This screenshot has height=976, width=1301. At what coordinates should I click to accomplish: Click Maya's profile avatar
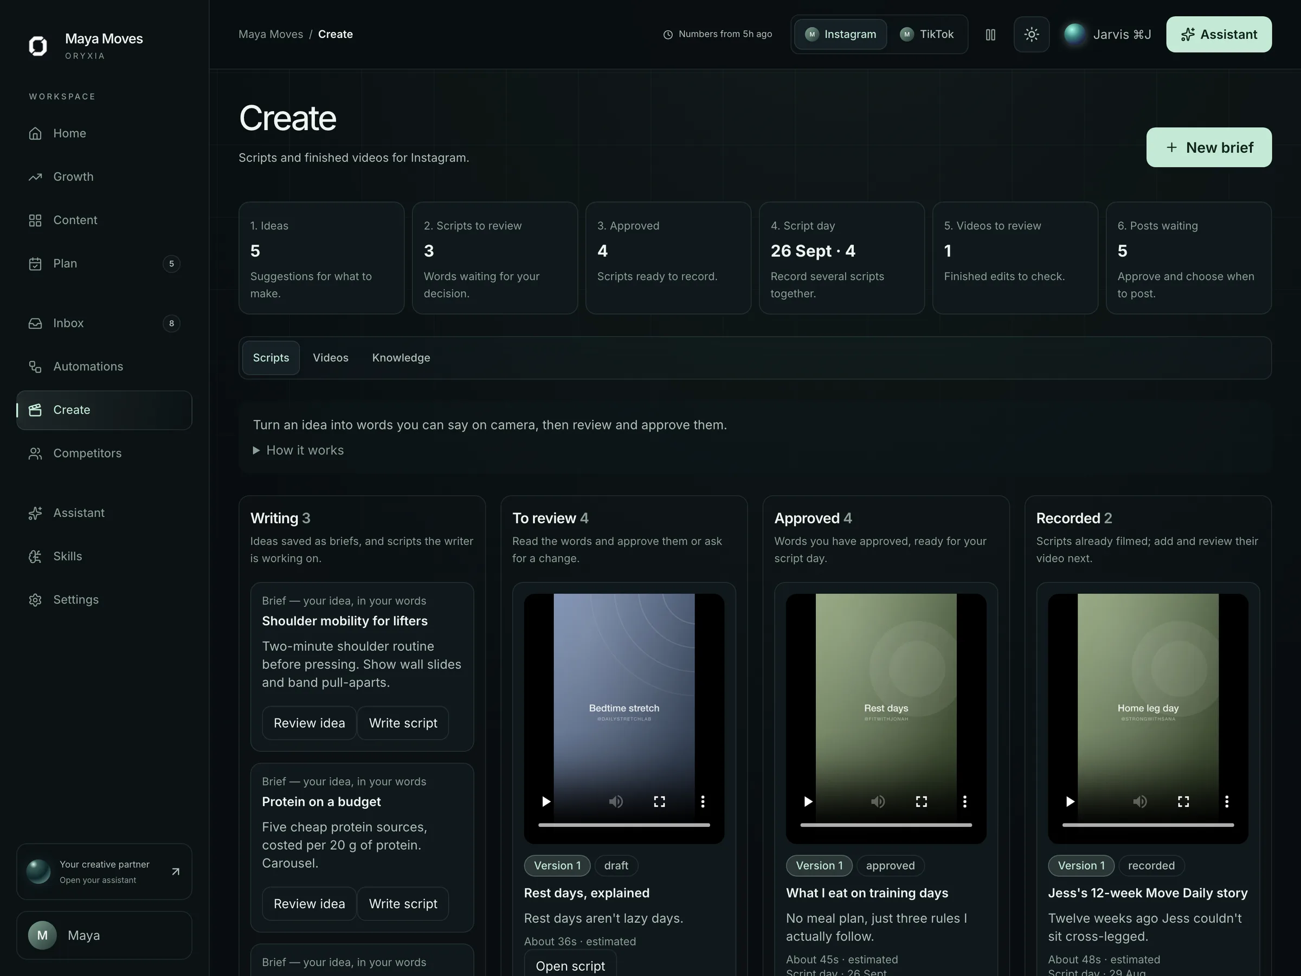click(42, 935)
